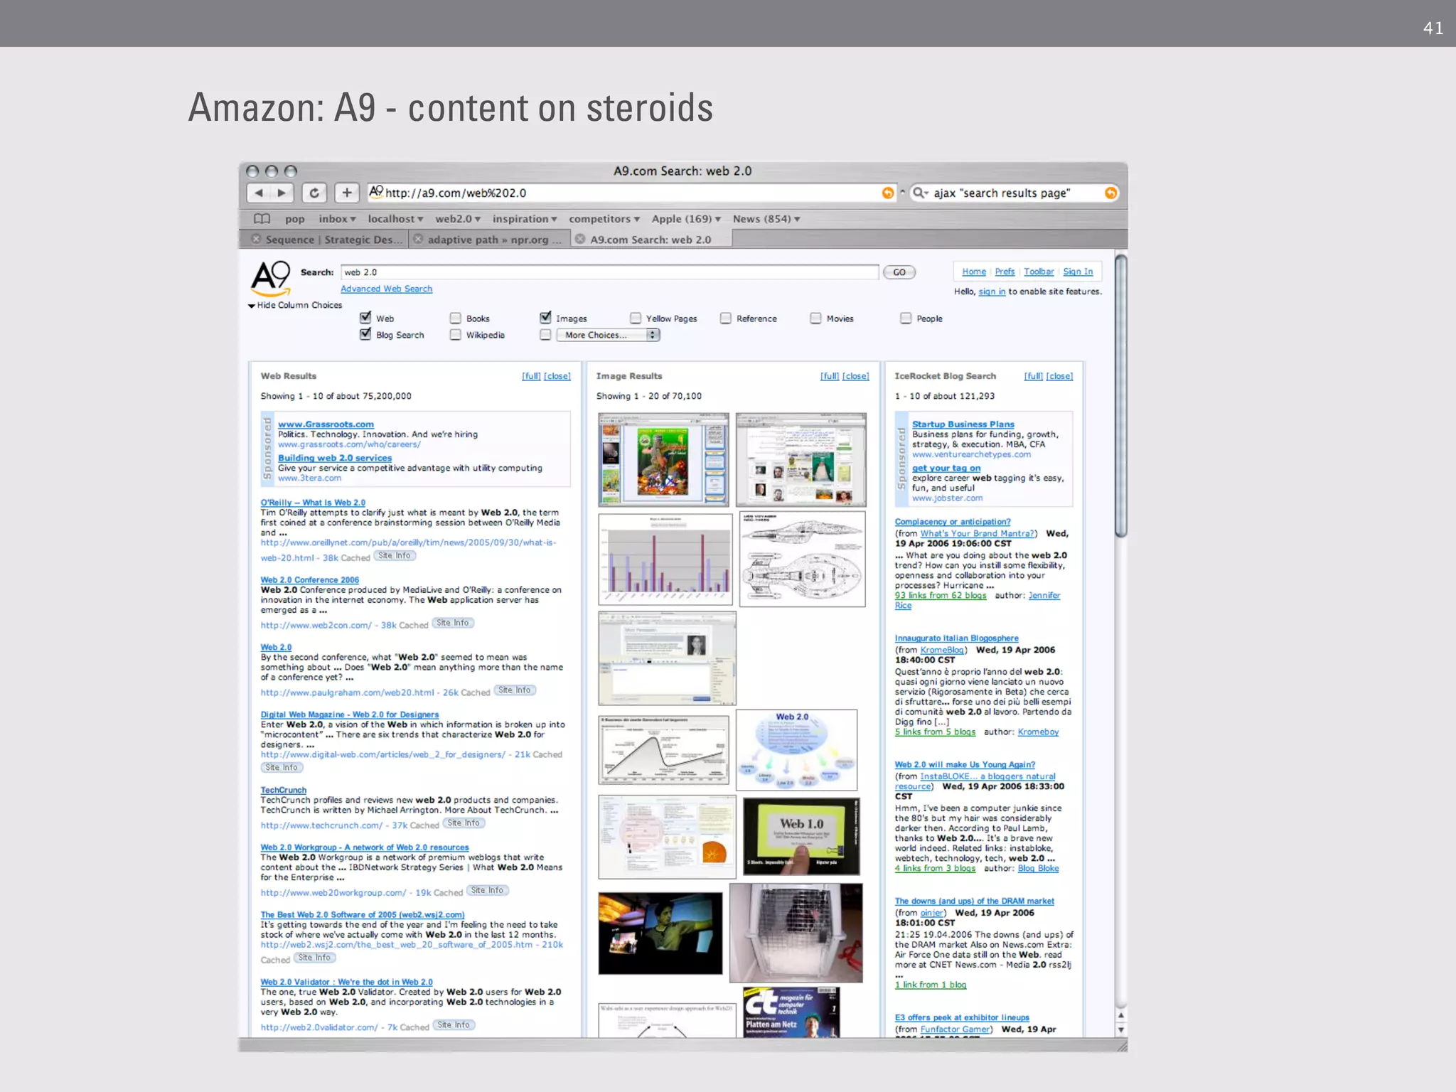Enable the People checkbox
This screenshot has width=1456, height=1092.
tap(906, 318)
